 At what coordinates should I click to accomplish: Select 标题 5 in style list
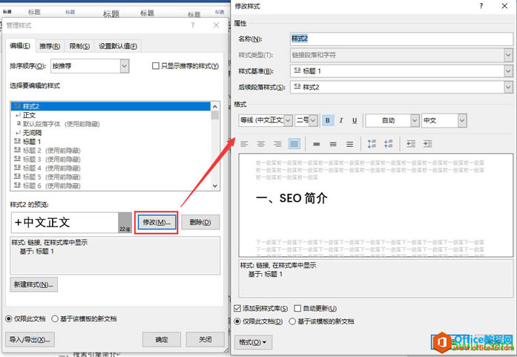click(111, 177)
